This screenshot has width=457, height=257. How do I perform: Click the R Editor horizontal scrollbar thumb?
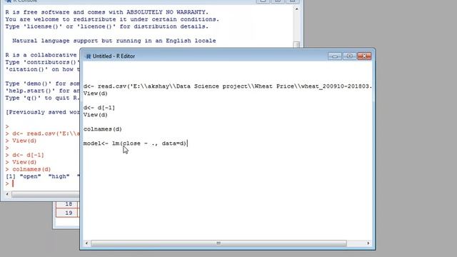219,243
